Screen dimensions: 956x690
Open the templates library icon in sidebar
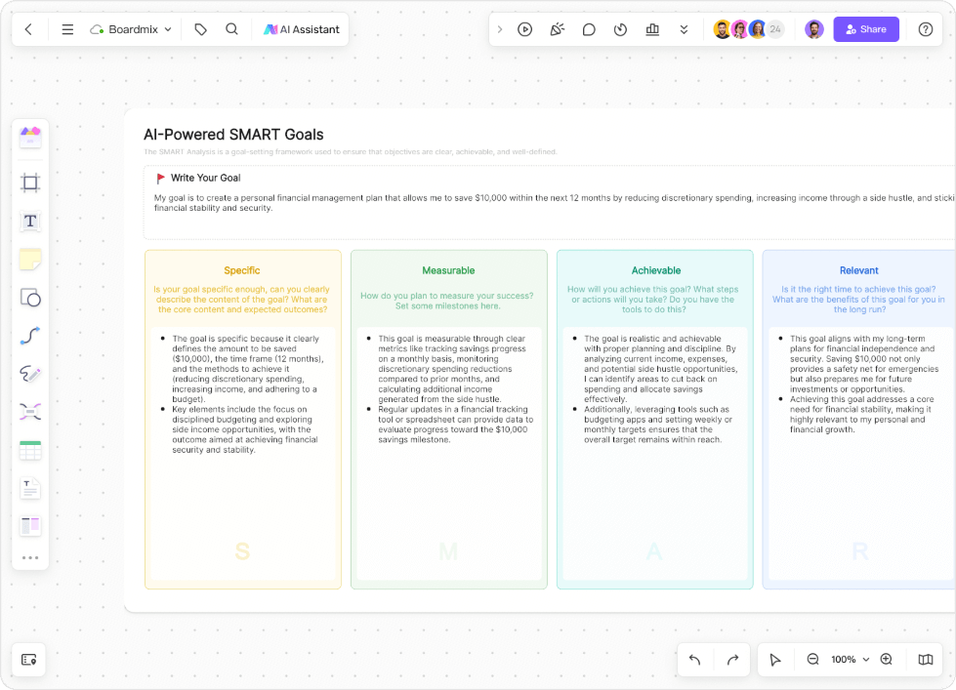(30, 138)
